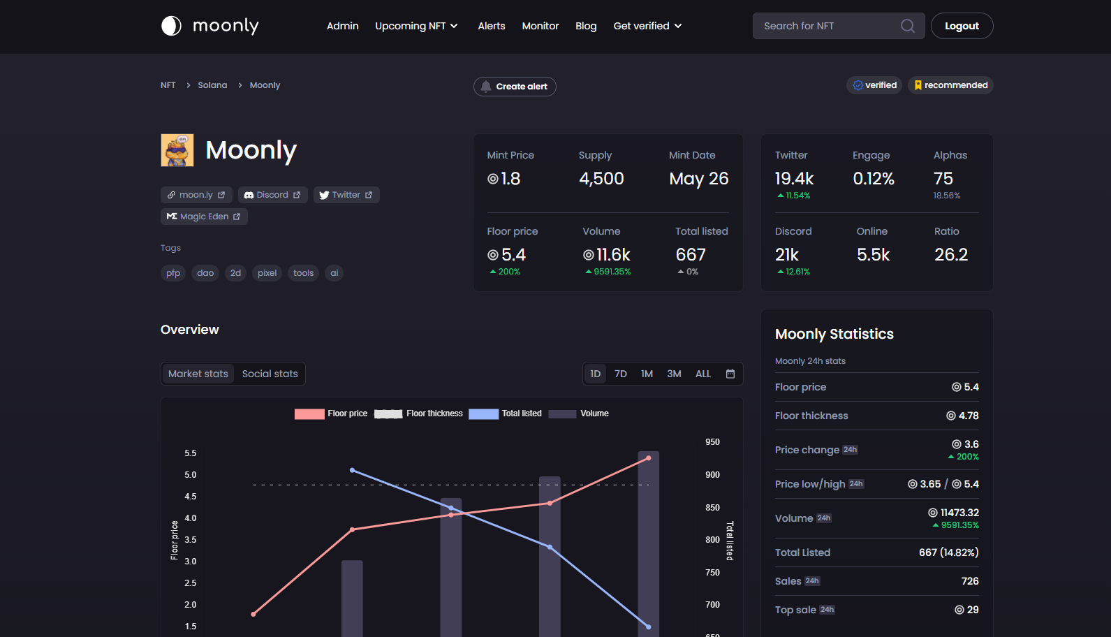
Task: Click the Ratio 26.2 value
Action: [951, 255]
